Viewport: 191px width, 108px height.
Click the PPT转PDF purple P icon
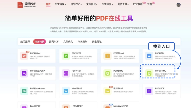pos(149,91)
